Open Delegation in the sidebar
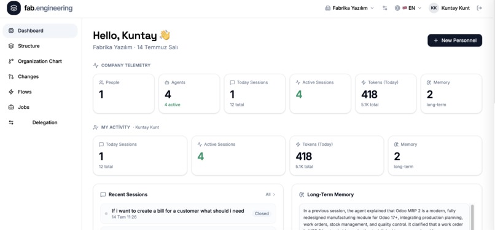The image size is (495, 230). click(x=40, y=122)
